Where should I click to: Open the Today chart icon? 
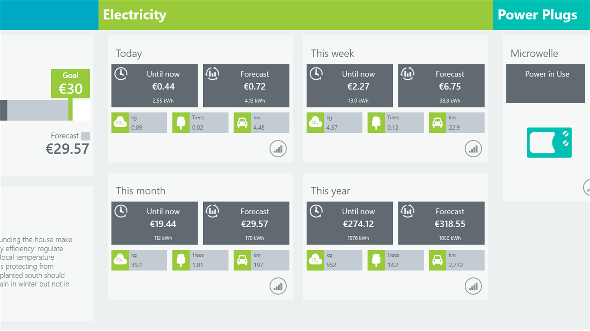278,149
